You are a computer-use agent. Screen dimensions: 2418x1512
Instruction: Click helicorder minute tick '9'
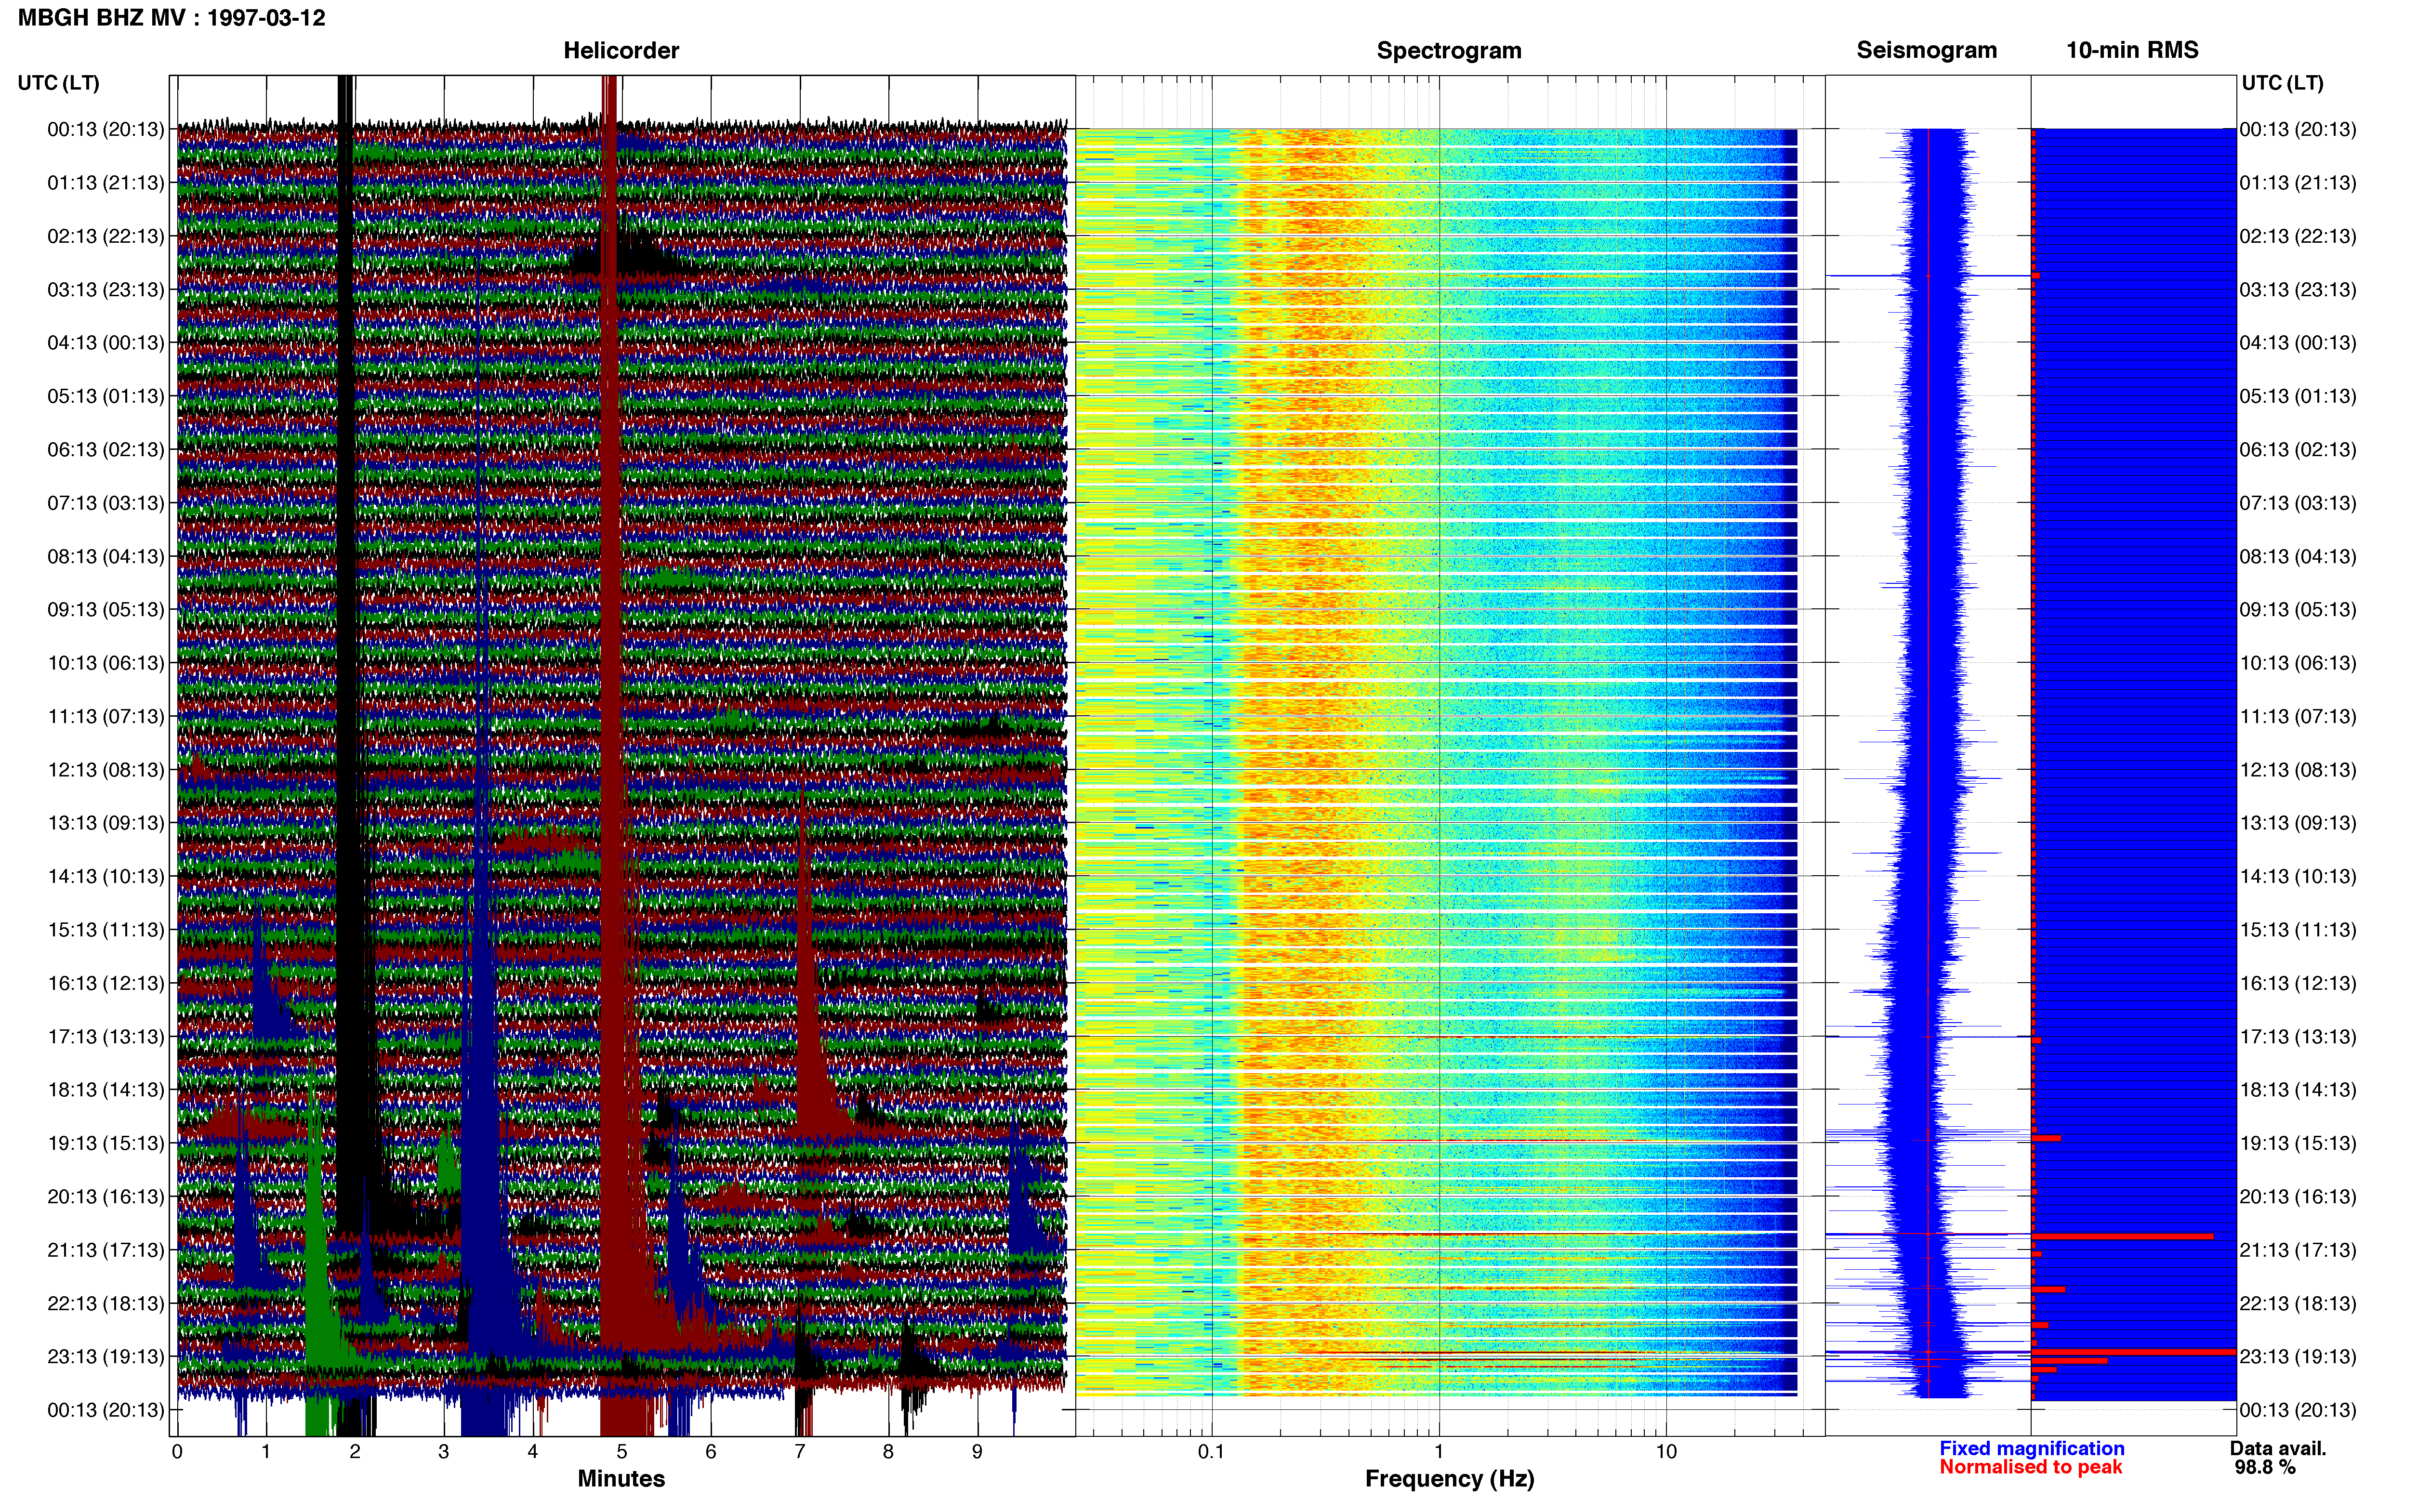[977, 1452]
